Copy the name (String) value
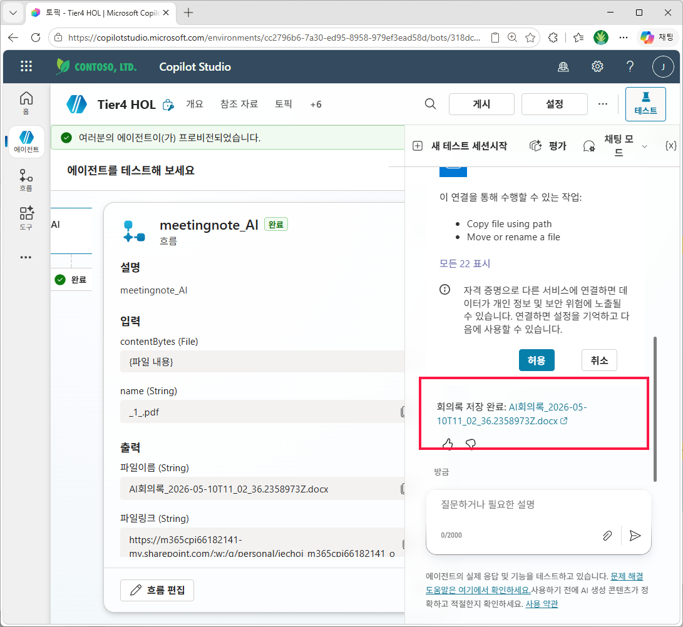This screenshot has width=683, height=627. pyautogui.click(x=403, y=412)
